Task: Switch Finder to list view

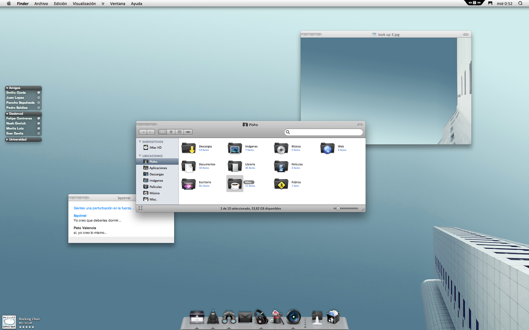Action: coord(171,132)
